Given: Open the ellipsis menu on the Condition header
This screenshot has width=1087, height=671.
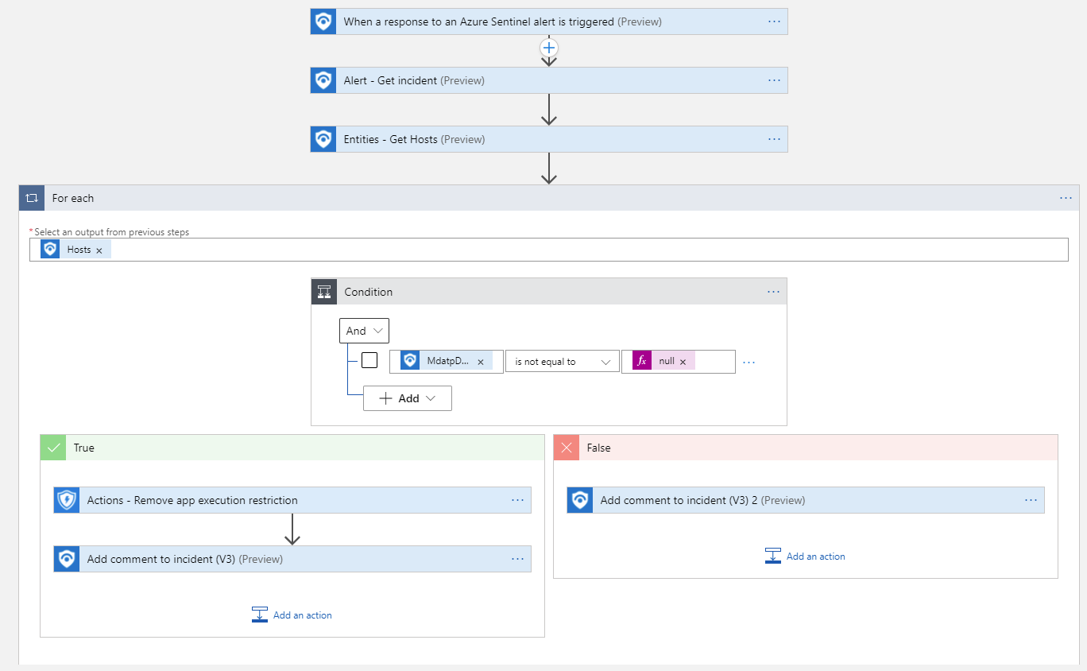Looking at the screenshot, I should pyautogui.click(x=774, y=292).
